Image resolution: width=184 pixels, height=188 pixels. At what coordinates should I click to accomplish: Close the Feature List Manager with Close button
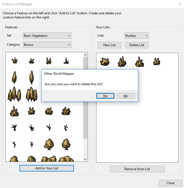170,183
